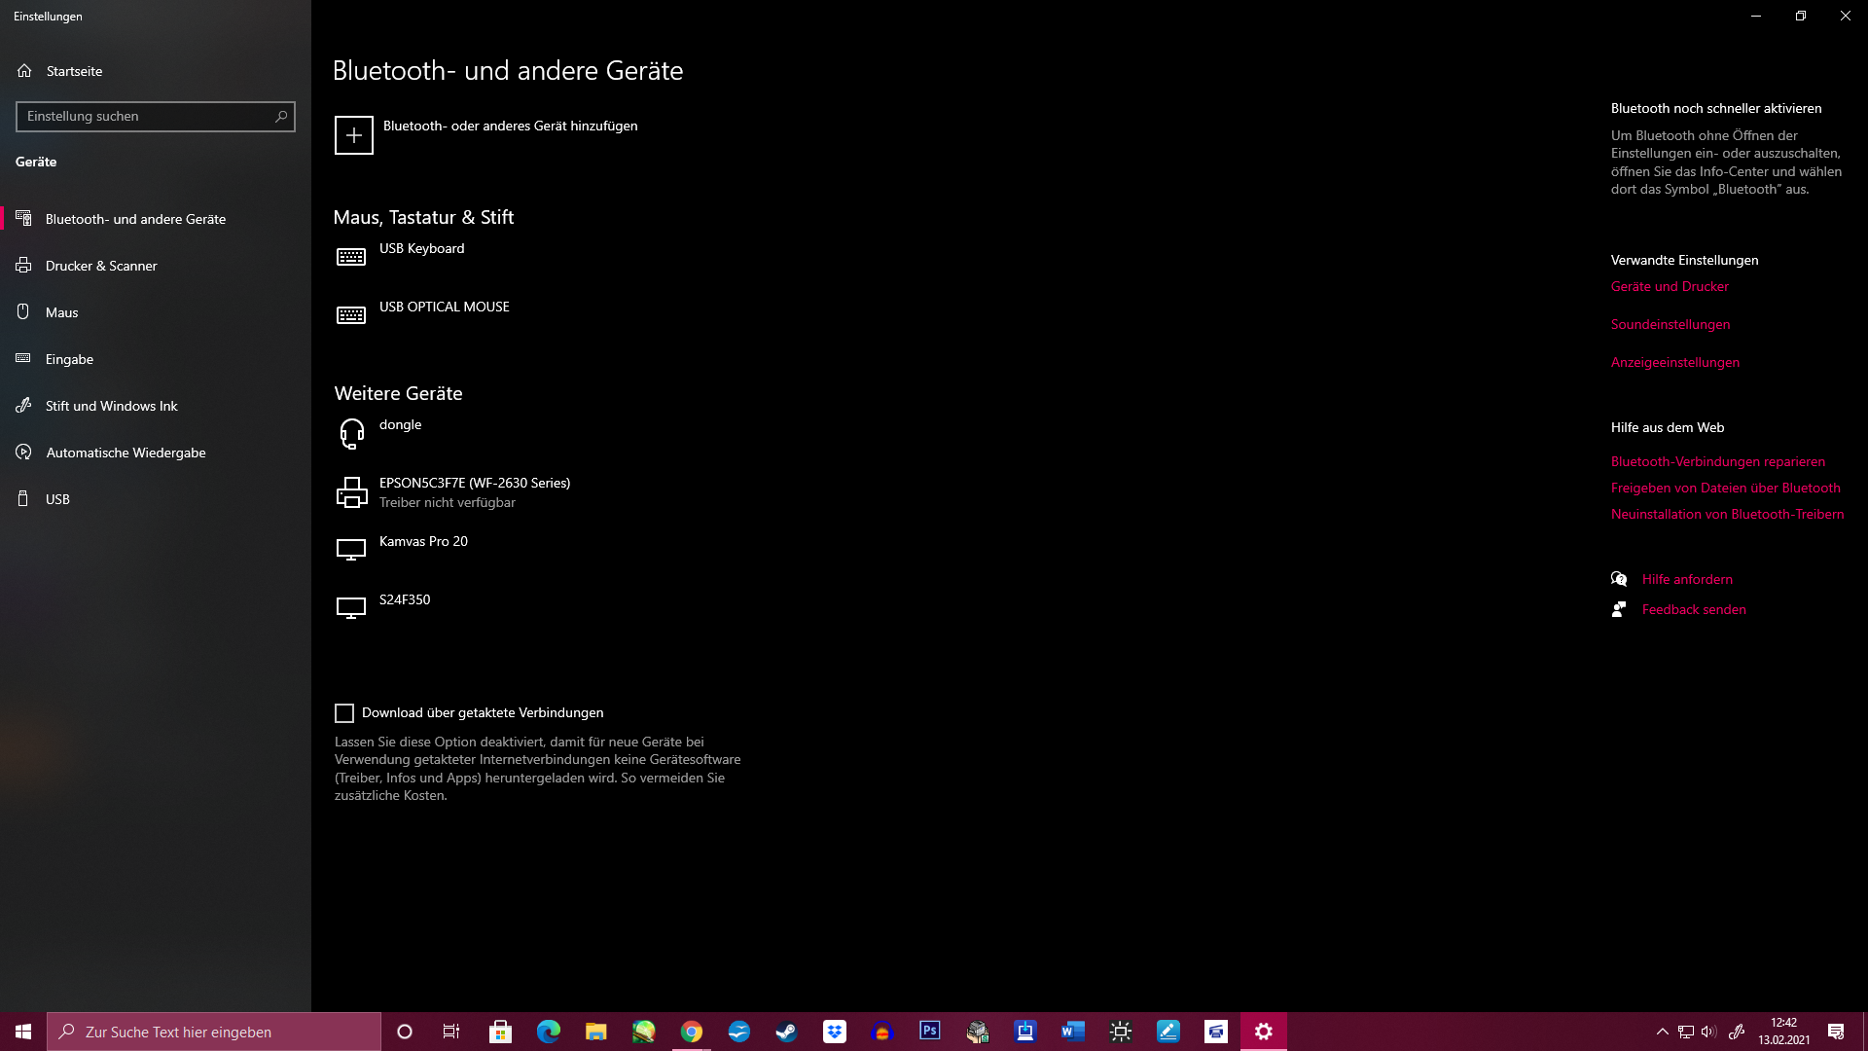Open the USB settings section

point(56,498)
